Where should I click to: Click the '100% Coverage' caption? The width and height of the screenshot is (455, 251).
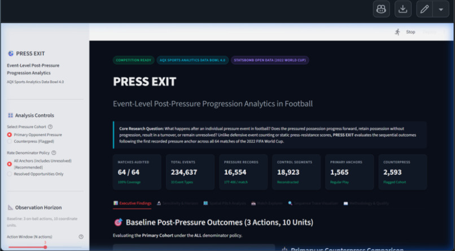tap(129, 182)
